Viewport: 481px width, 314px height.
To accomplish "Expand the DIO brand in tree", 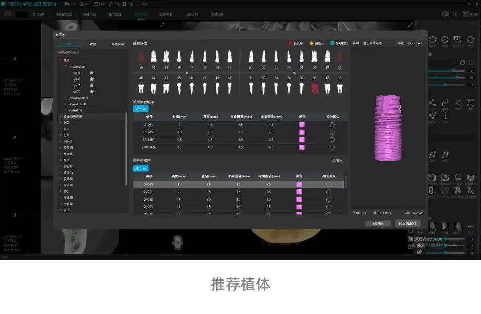I will tap(61, 123).
